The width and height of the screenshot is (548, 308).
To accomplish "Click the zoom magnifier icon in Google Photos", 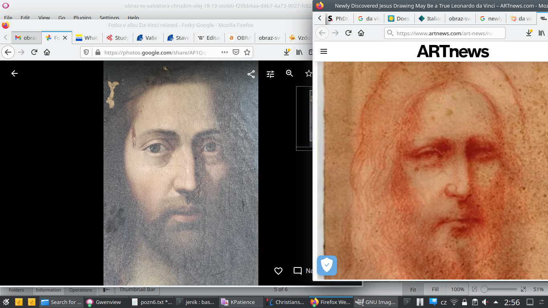I will [x=290, y=73].
